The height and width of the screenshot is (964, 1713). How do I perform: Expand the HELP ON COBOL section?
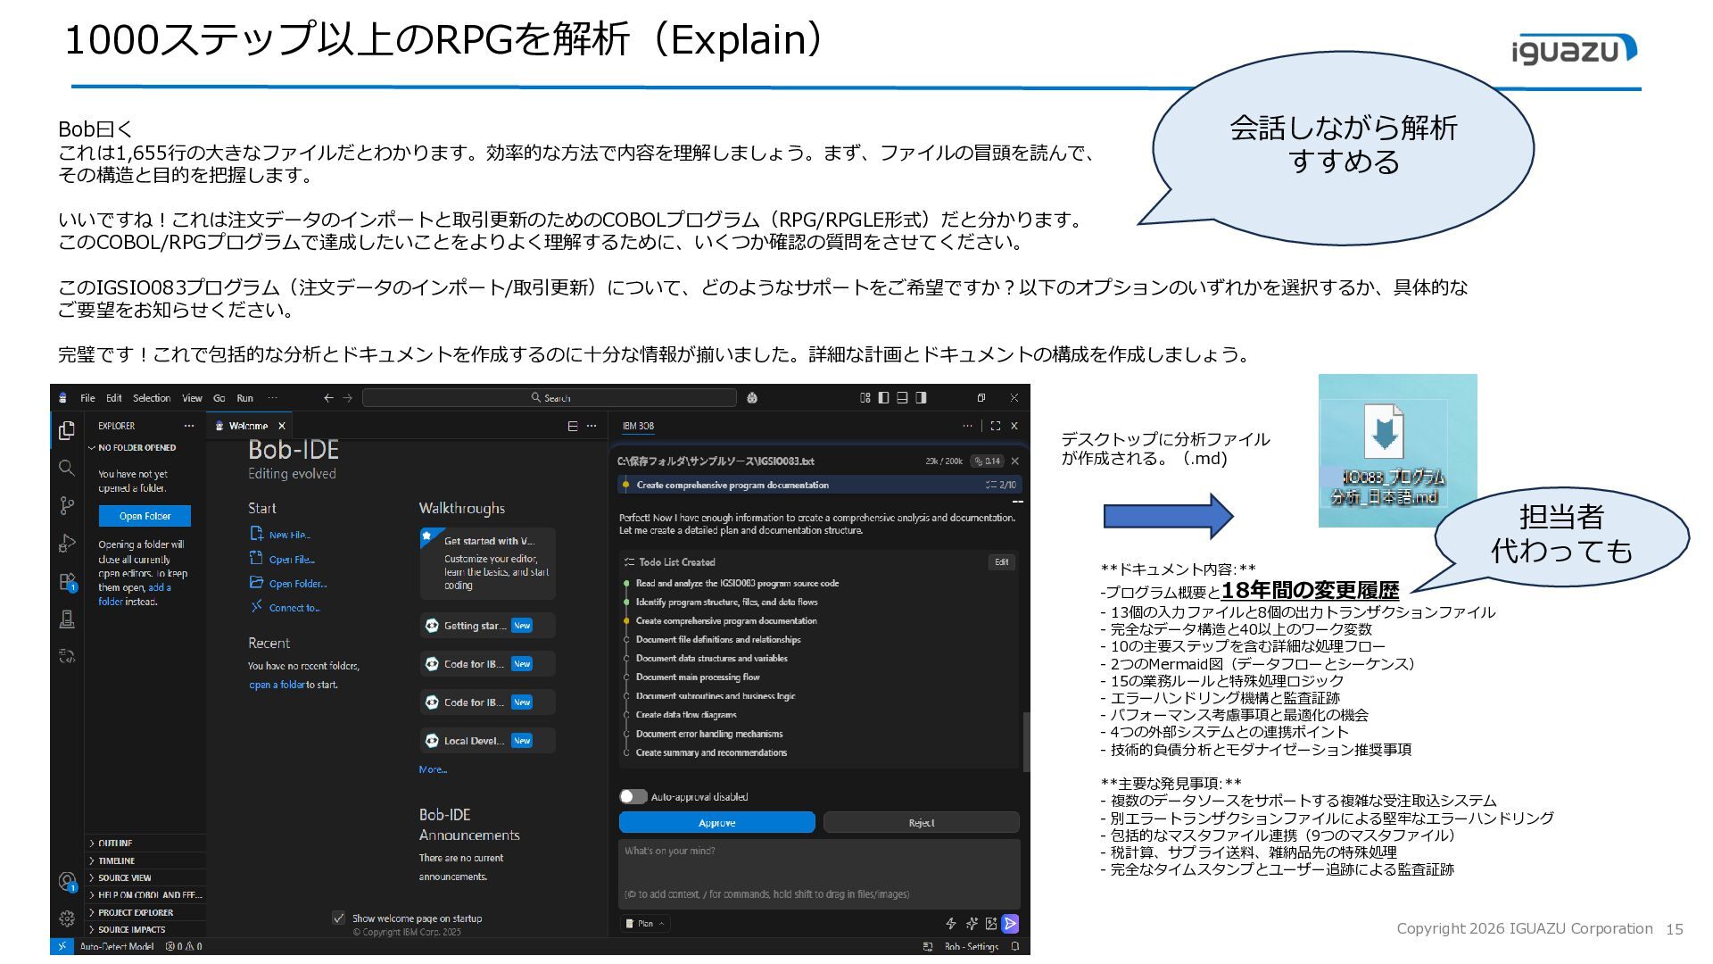coord(145,895)
